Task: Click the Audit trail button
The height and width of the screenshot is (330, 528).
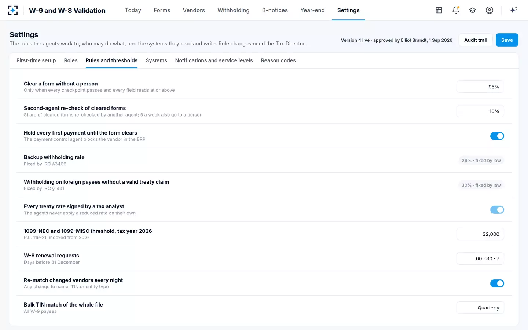Action: pyautogui.click(x=476, y=40)
